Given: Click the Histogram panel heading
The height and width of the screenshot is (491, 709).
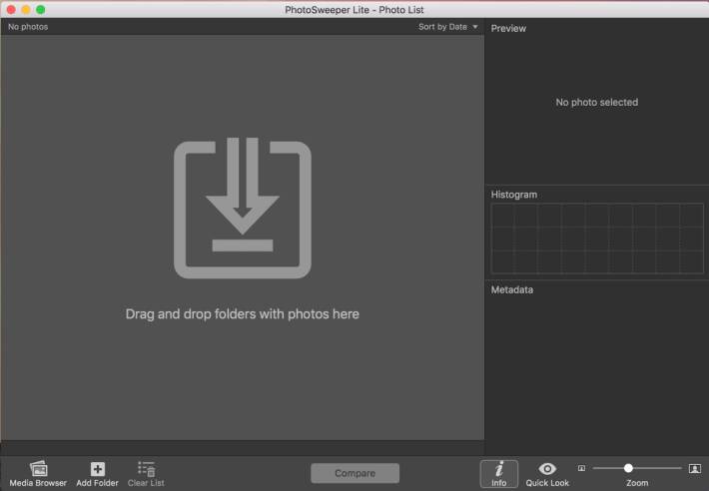Looking at the screenshot, I should click(514, 195).
